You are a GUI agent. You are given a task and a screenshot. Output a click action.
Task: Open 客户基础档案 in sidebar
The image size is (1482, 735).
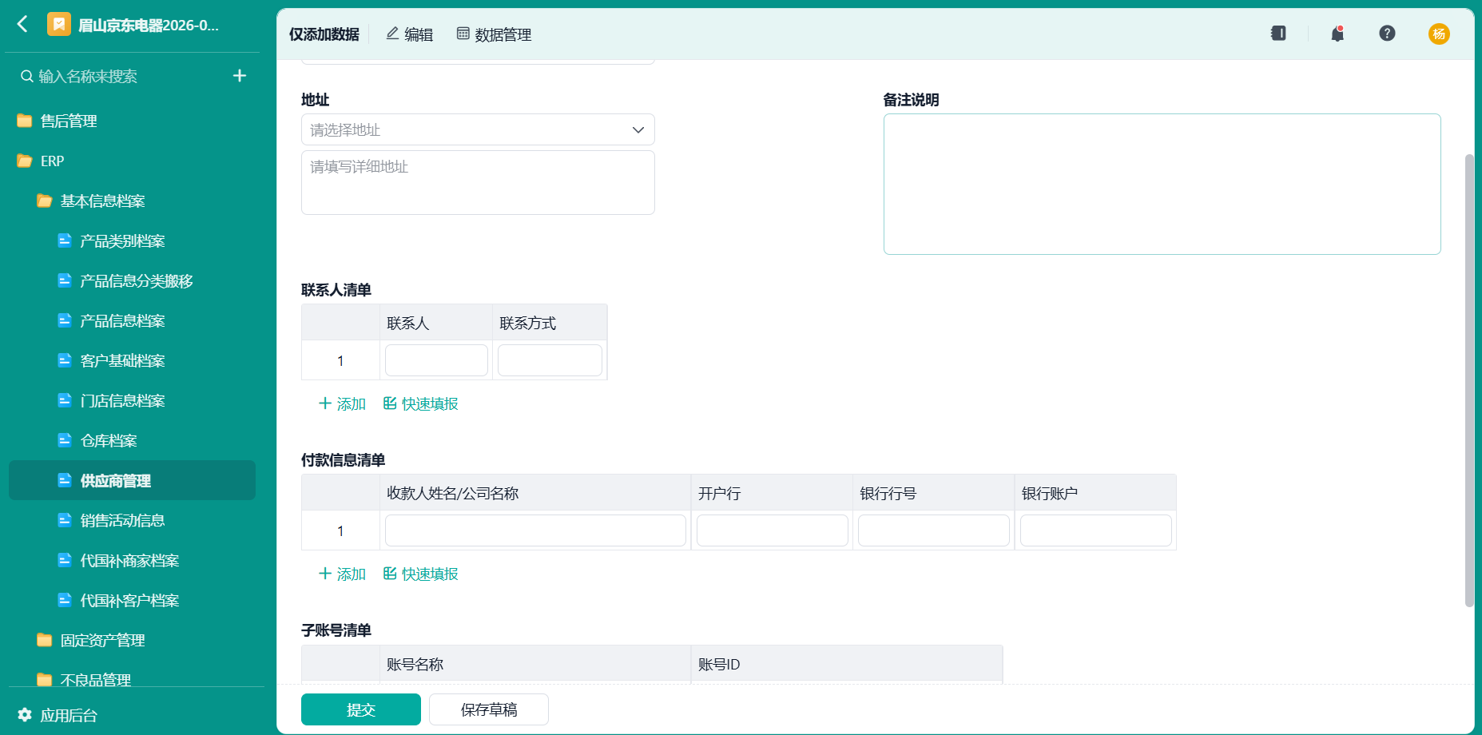coord(122,360)
